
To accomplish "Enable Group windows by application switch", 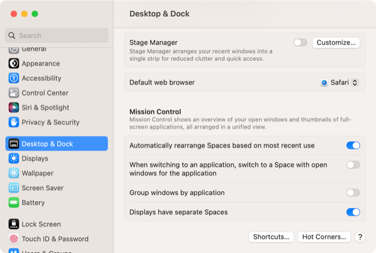I will coord(353,193).
